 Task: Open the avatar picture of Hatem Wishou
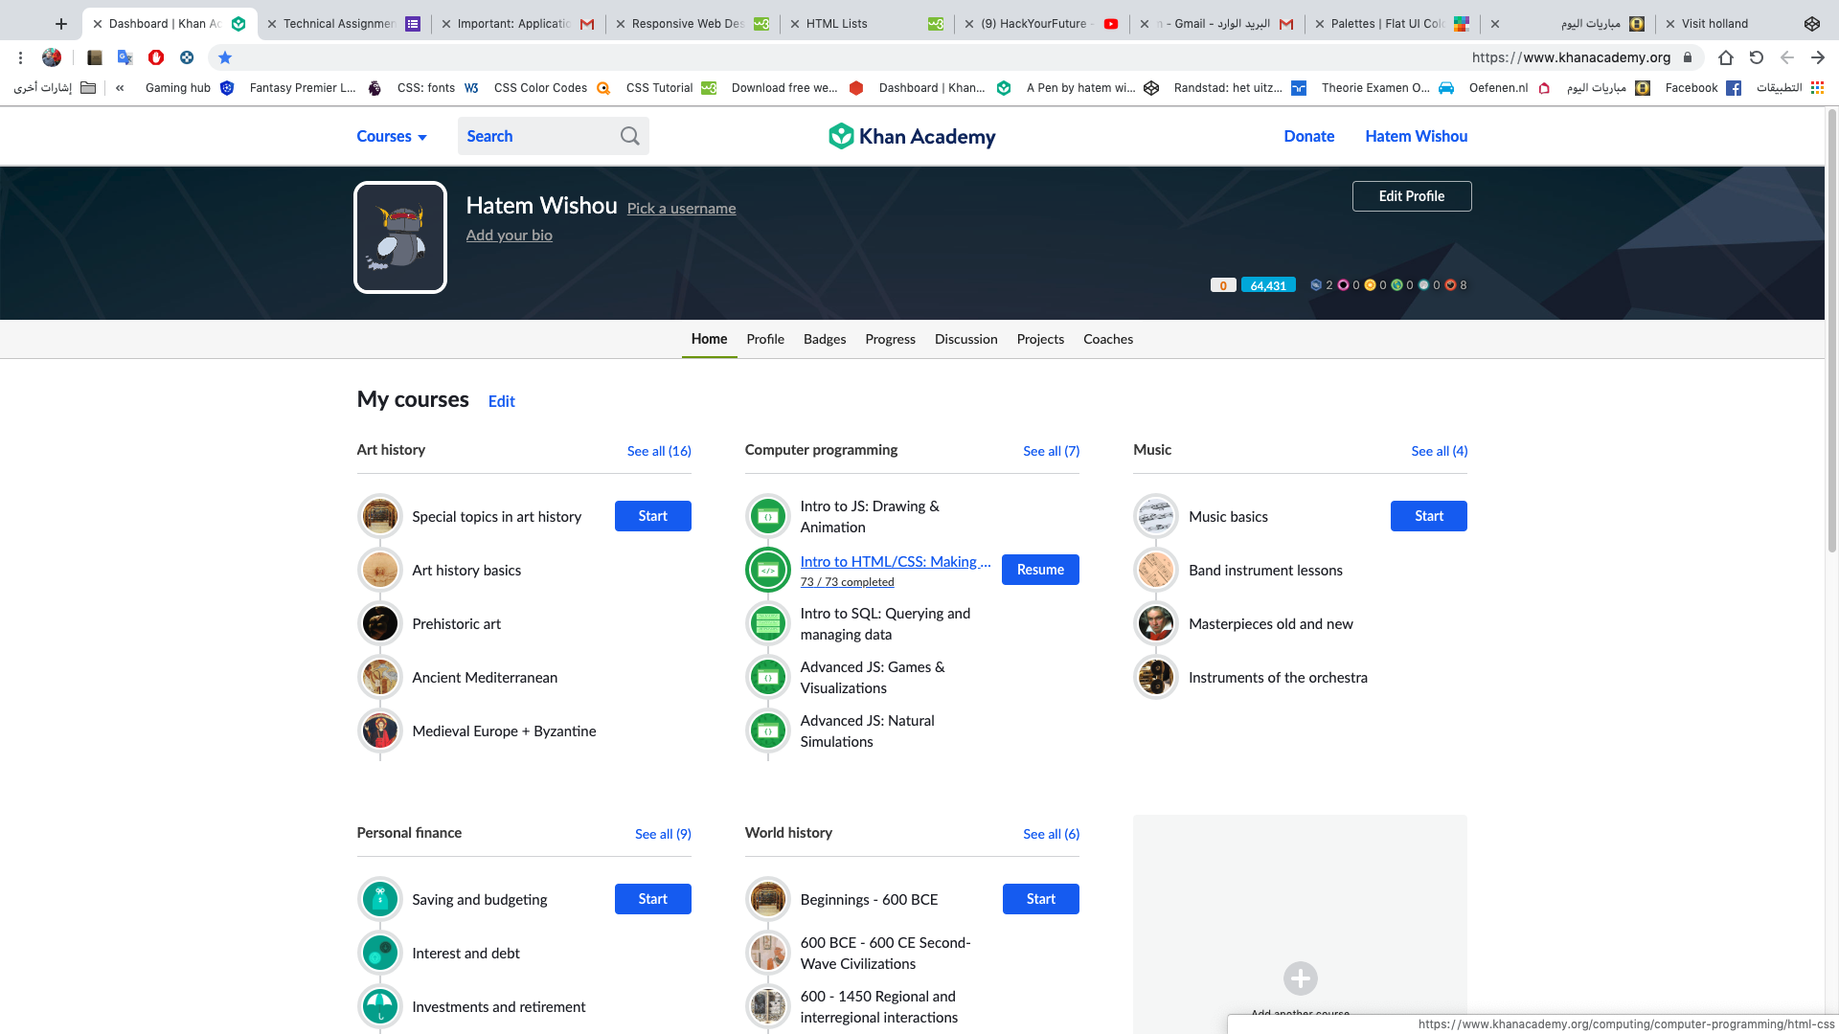pos(400,237)
